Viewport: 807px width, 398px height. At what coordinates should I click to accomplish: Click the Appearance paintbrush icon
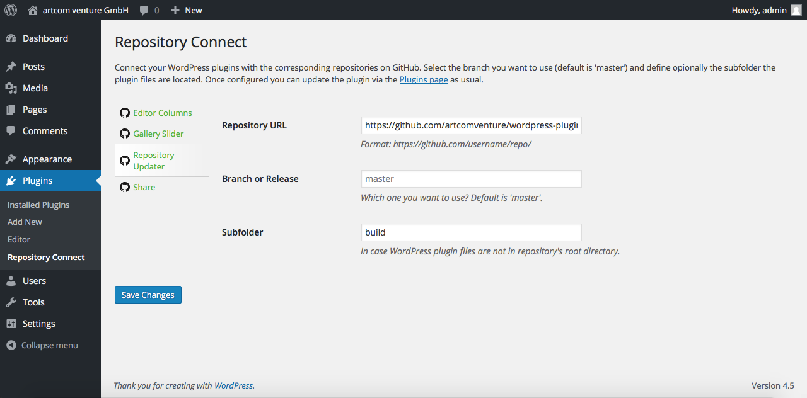click(11, 159)
